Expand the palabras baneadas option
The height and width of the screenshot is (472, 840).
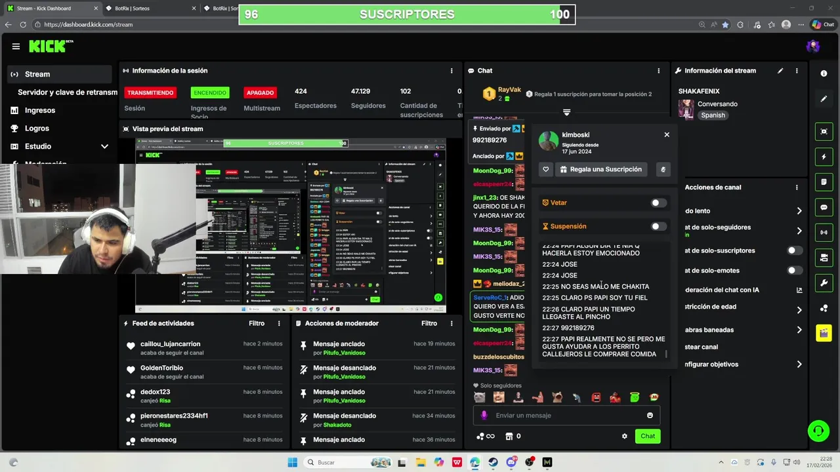click(x=799, y=330)
